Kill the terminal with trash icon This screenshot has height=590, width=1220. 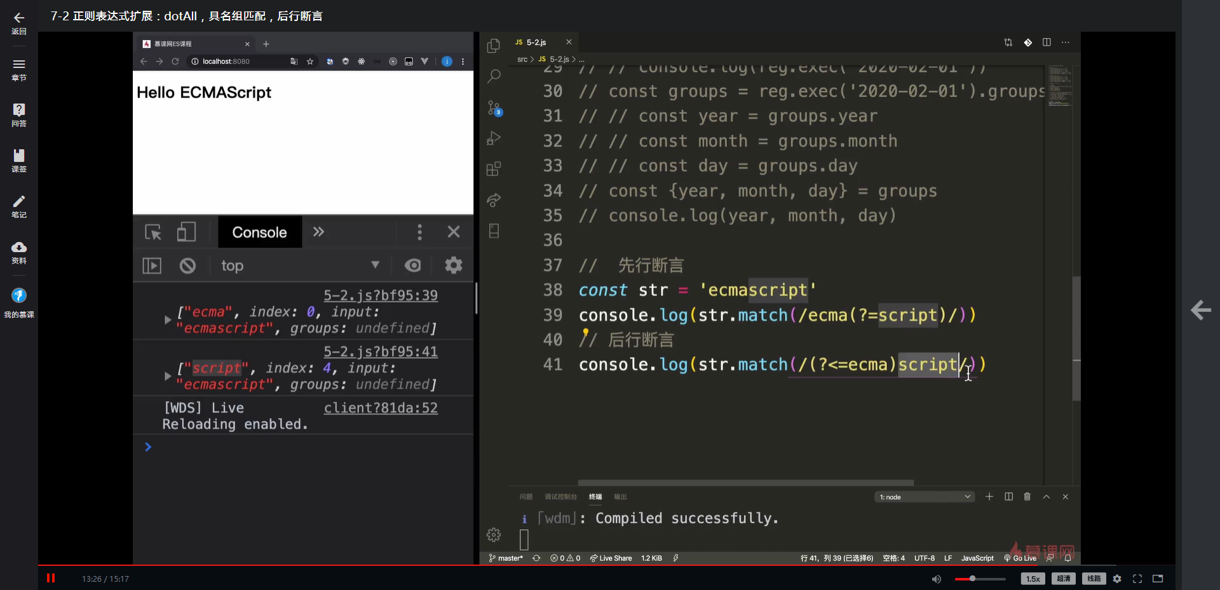pyautogui.click(x=1027, y=497)
